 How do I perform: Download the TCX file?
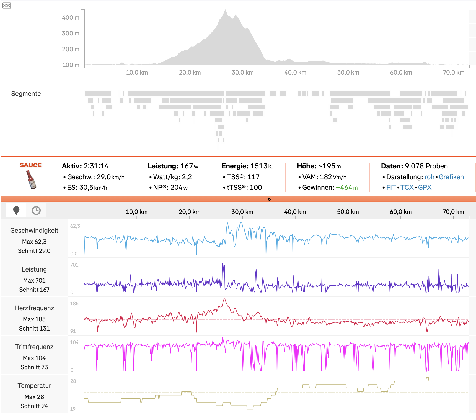tap(407, 188)
